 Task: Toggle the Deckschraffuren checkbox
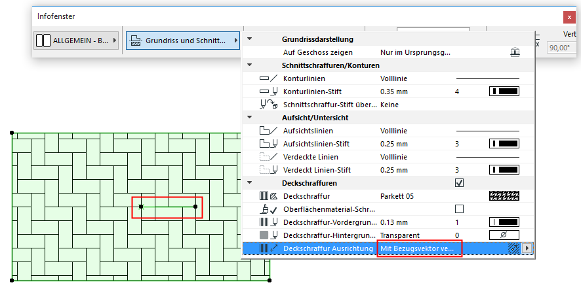coord(460,183)
